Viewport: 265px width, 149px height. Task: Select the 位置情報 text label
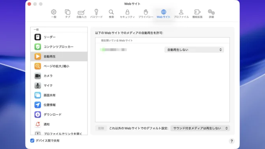[50, 105]
